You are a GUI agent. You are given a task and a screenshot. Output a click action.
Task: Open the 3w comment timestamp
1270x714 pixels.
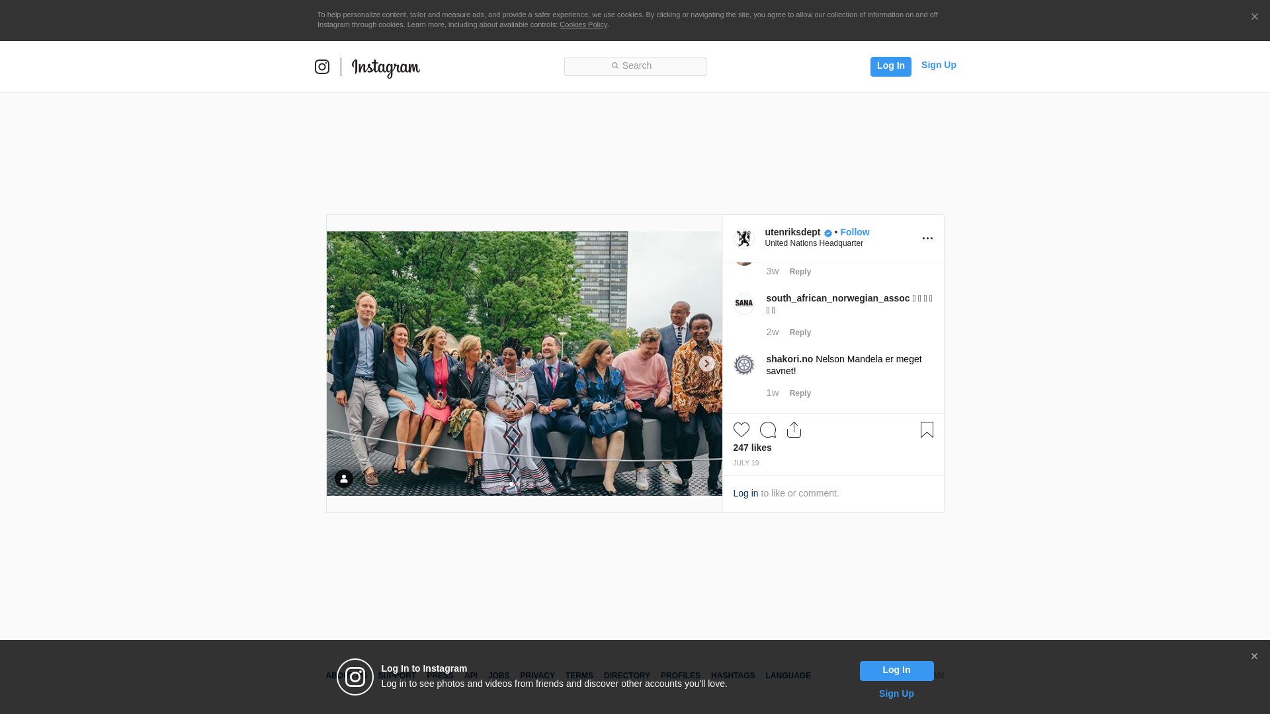[x=772, y=271]
